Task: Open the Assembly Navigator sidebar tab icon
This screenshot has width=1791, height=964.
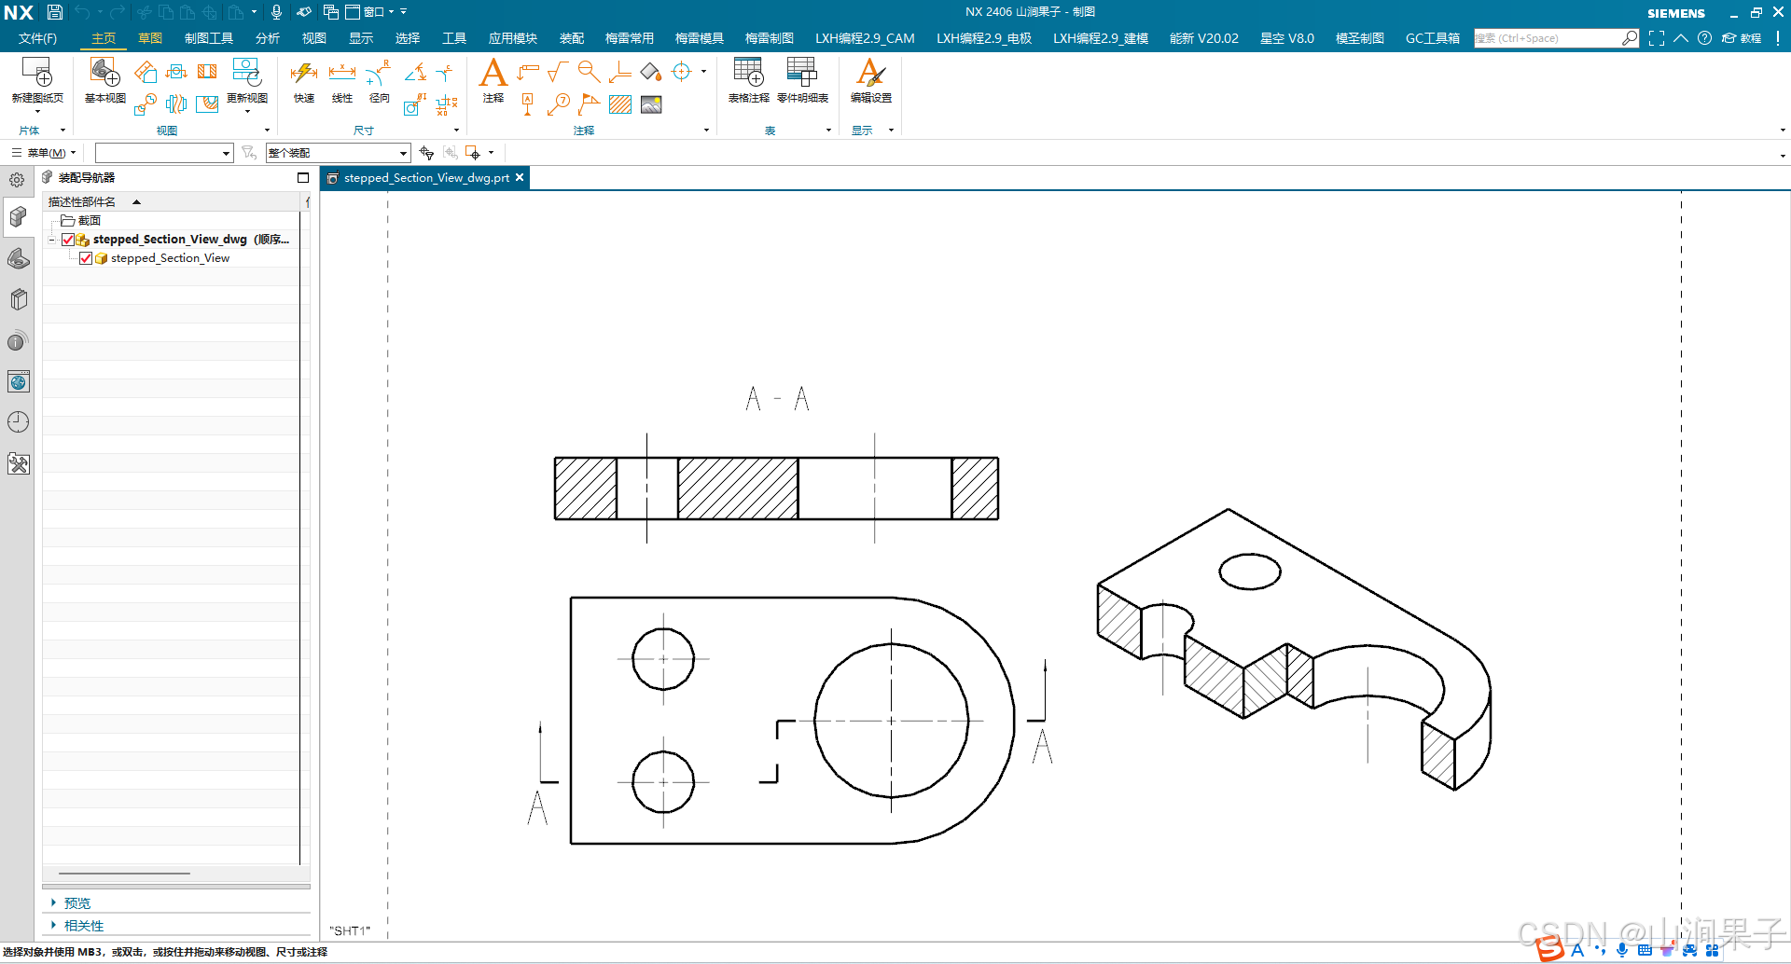Action: click(18, 217)
